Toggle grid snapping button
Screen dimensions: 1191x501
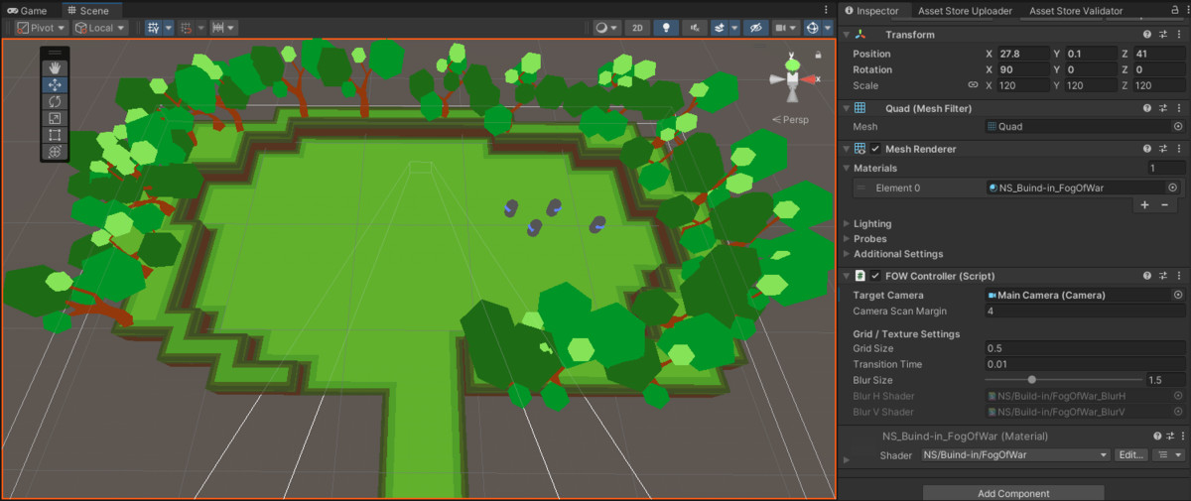coord(186,28)
